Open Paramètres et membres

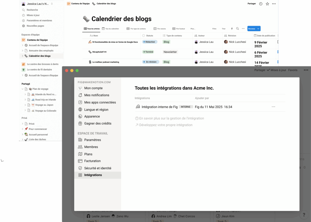coord(37,20)
